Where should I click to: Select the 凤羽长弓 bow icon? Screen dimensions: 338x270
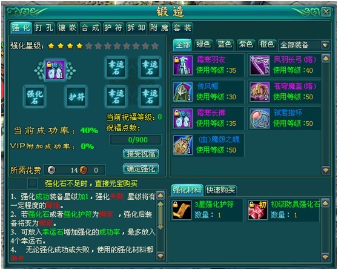point(260,65)
